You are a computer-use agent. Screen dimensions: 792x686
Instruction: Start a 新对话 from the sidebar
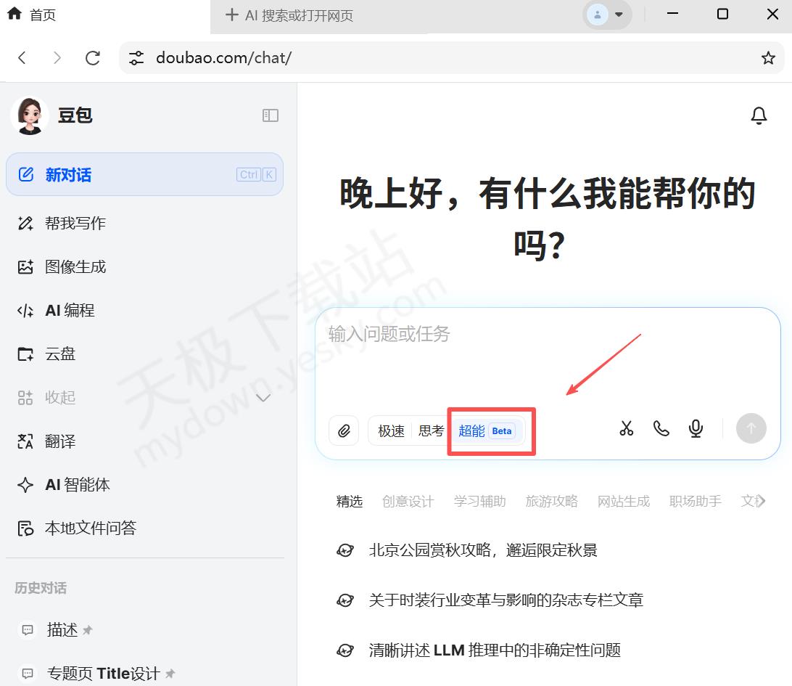click(x=144, y=174)
